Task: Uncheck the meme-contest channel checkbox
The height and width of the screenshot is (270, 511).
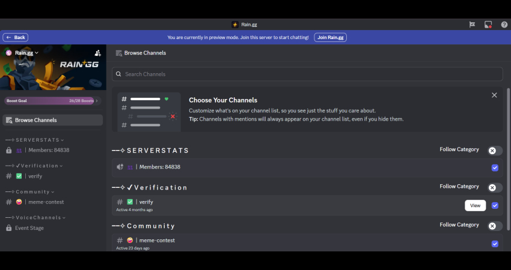Action: click(x=495, y=244)
